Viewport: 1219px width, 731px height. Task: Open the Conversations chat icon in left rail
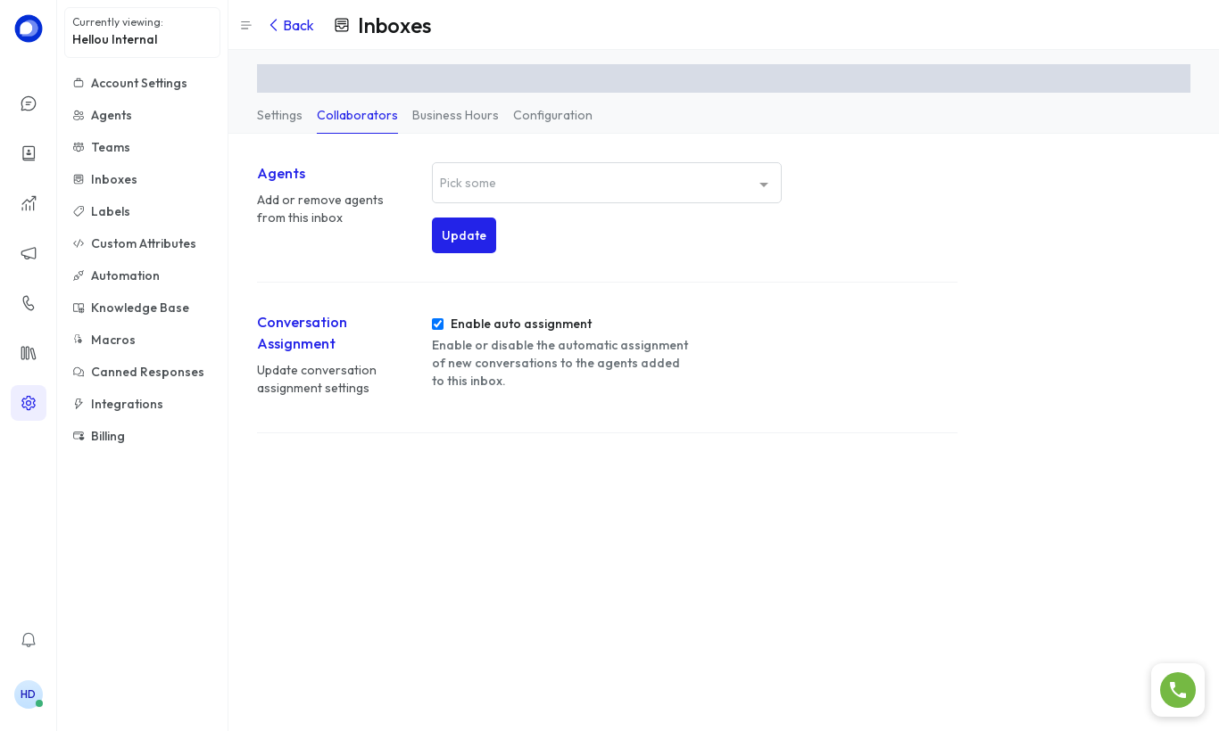coord(29,103)
